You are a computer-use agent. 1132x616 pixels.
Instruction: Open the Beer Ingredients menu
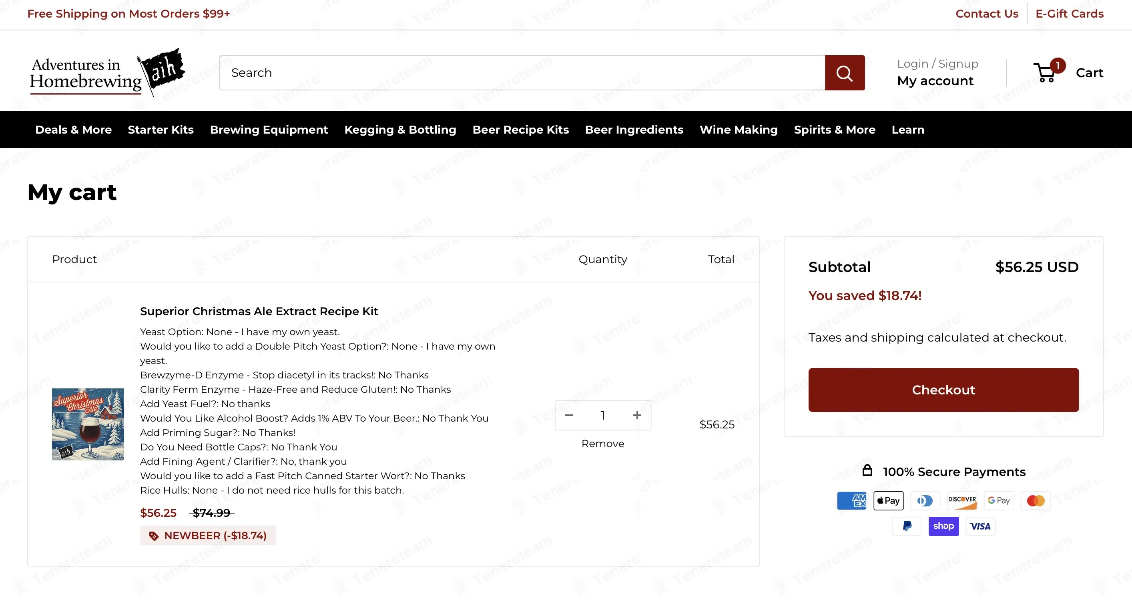(x=634, y=130)
